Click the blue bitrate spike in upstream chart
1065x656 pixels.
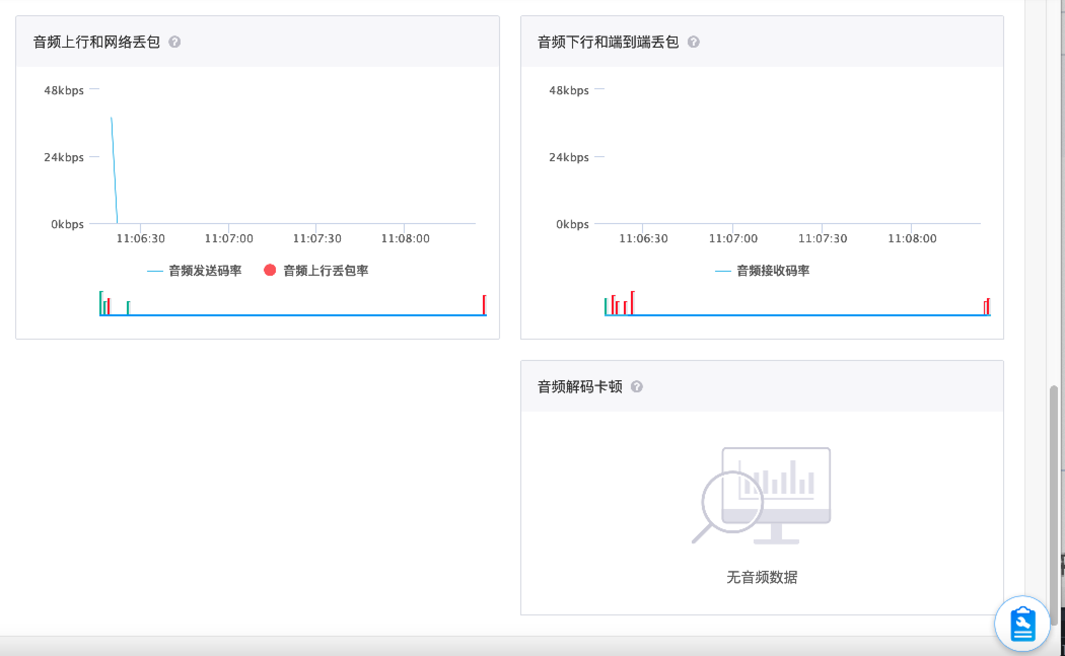[x=114, y=170]
